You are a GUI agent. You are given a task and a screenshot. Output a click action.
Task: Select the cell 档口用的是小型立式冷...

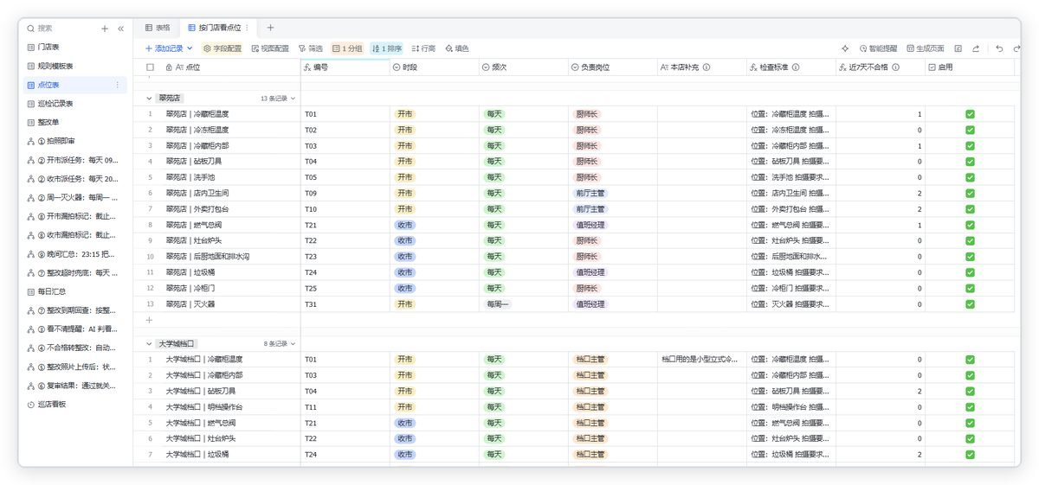tap(700, 360)
